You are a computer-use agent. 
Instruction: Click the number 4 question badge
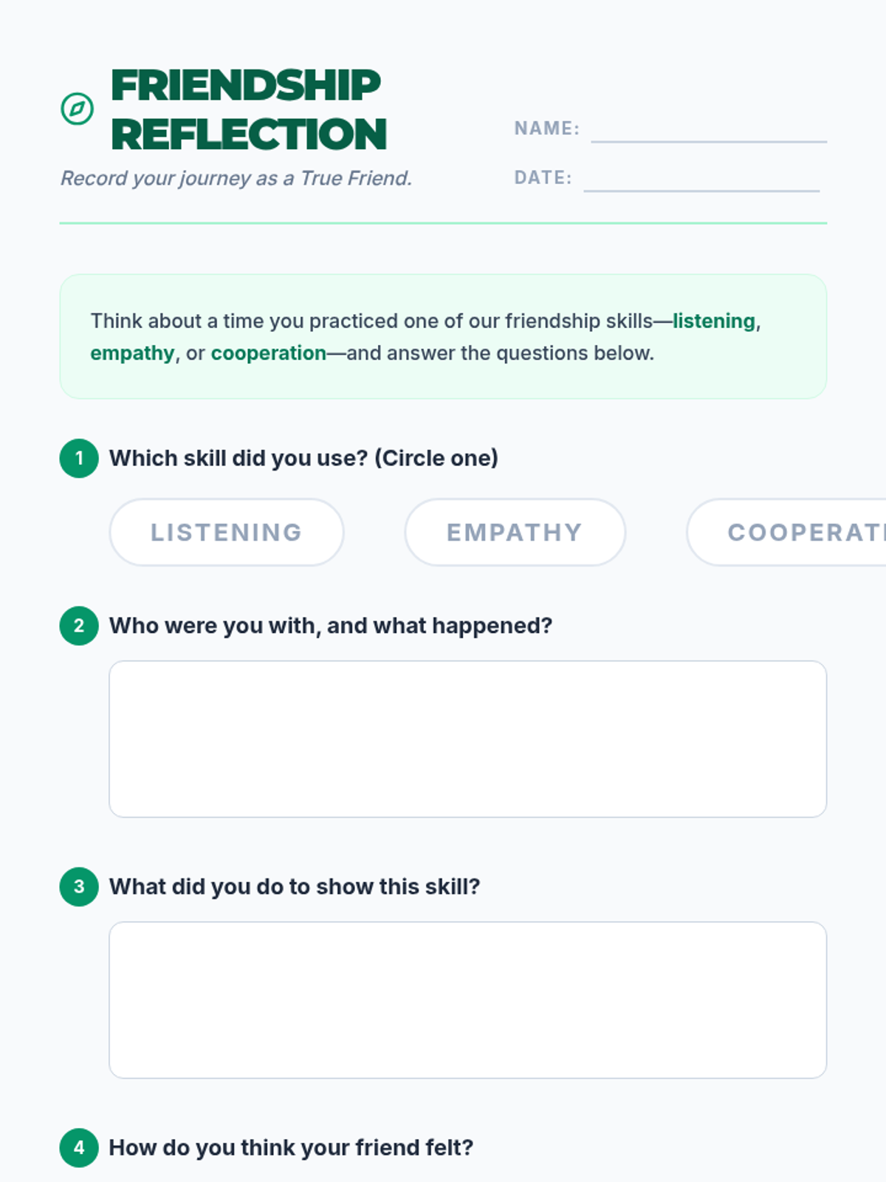(79, 1147)
